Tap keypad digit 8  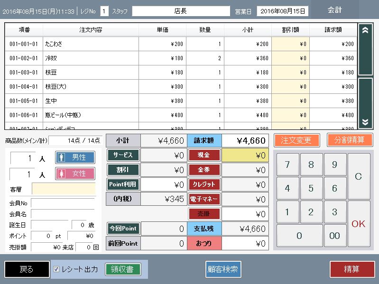point(311,165)
